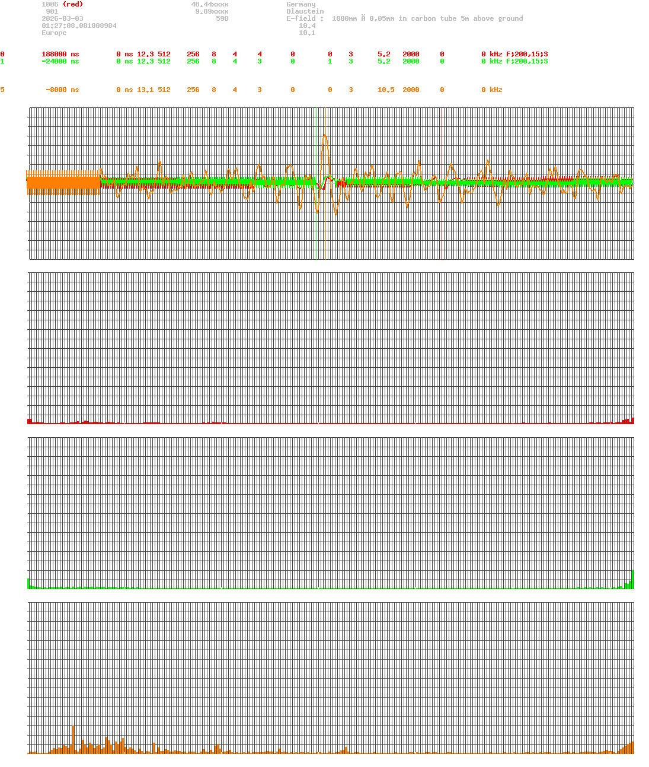Viewport: 649px width, 767px height.
Task: Expand the Antenna value F;200,15;S for channel 0
Action: (x=527, y=54)
